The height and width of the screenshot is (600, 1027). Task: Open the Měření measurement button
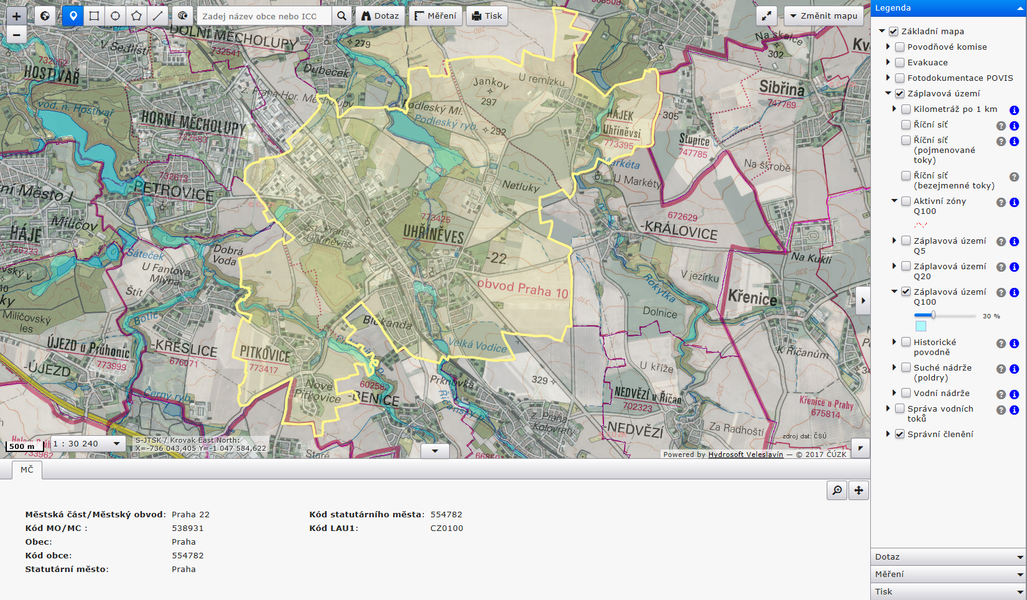pyautogui.click(x=435, y=16)
